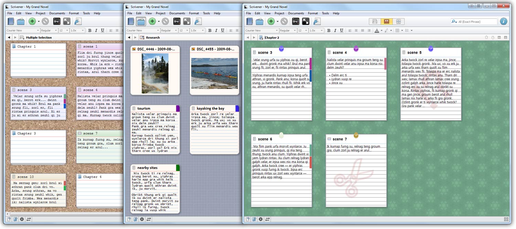
Task: Click the swap arrows icon in right window footer
Action: [x=268, y=219]
